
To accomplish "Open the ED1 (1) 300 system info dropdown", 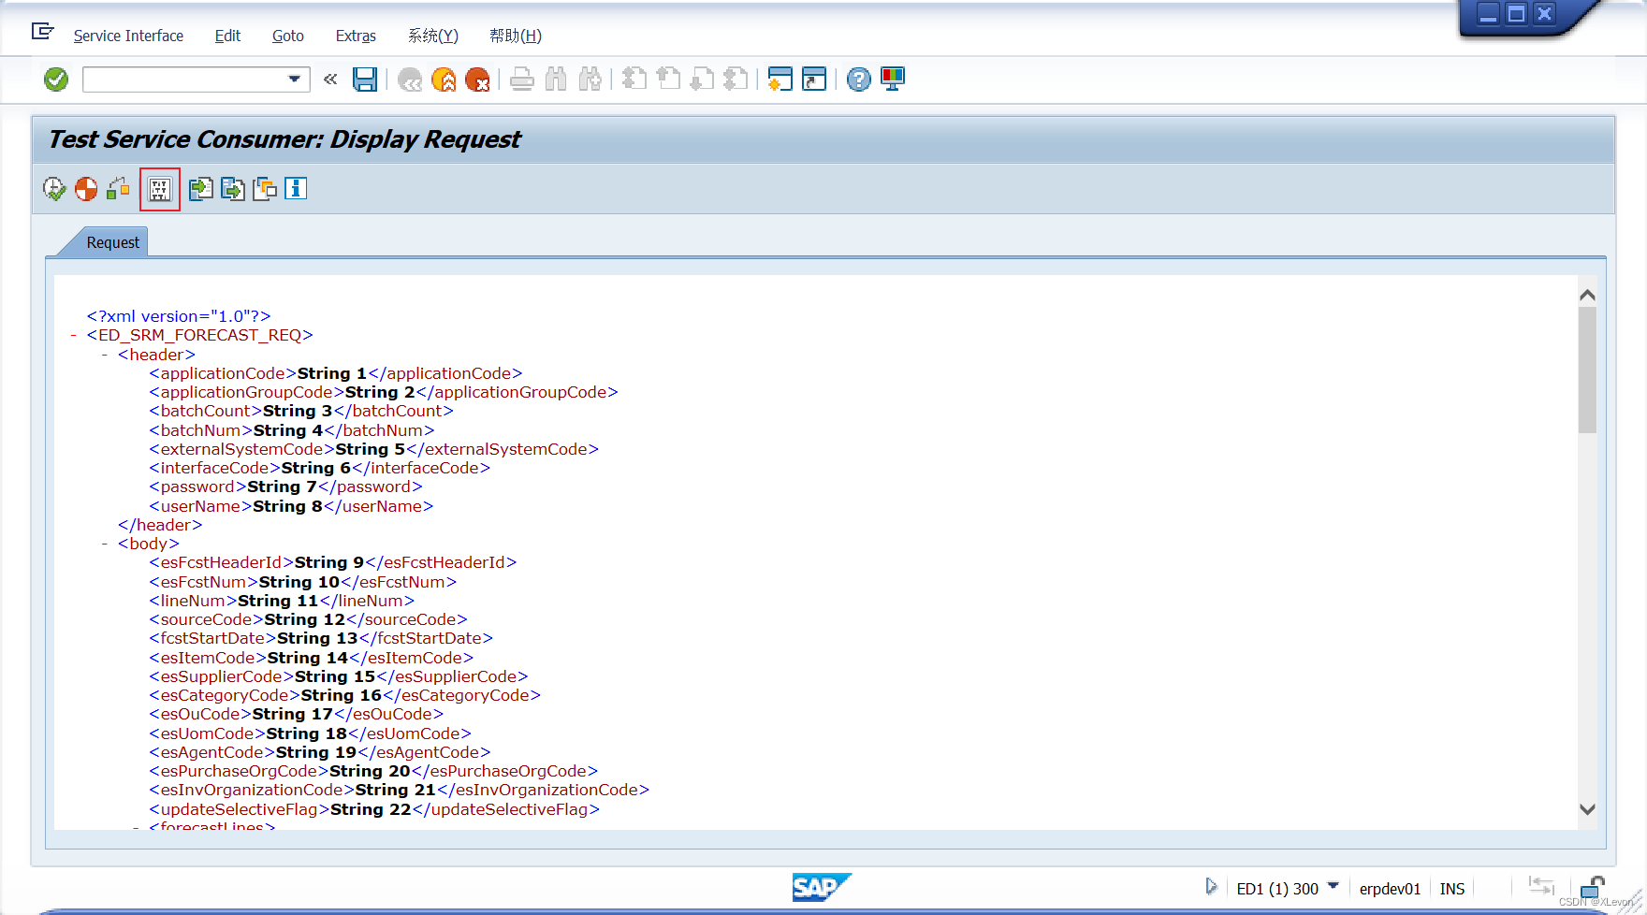I will [x=1288, y=888].
